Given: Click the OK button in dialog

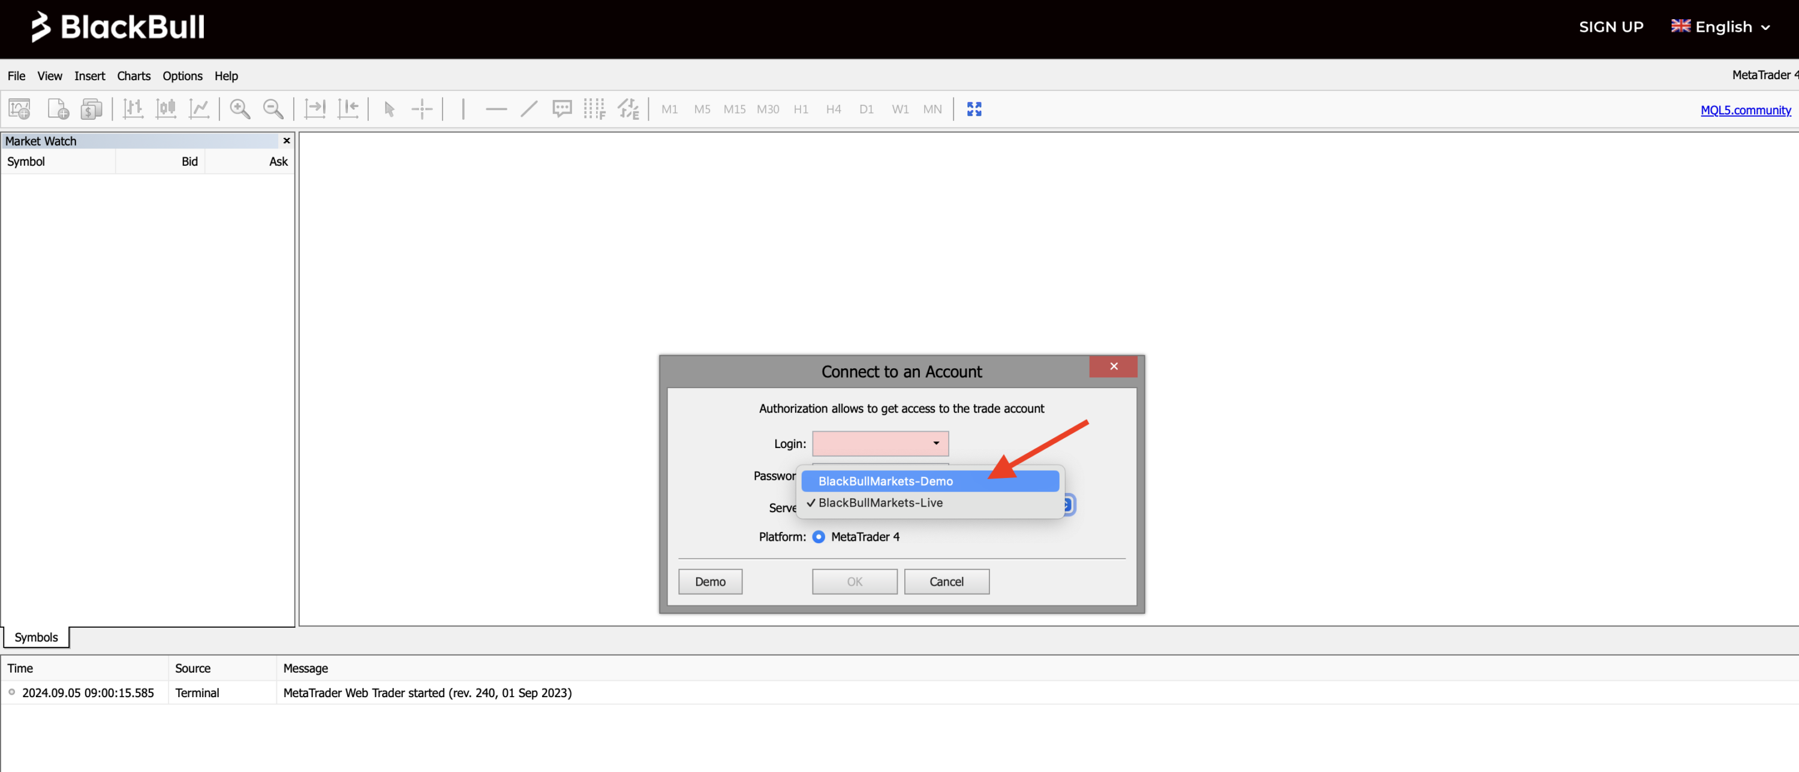Looking at the screenshot, I should (x=854, y=582).
